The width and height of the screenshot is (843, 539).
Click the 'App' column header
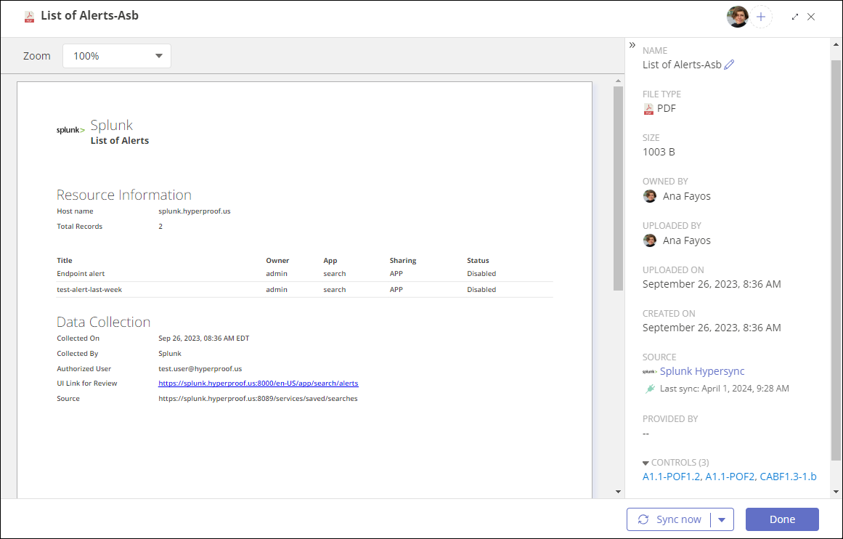(330, 260)
